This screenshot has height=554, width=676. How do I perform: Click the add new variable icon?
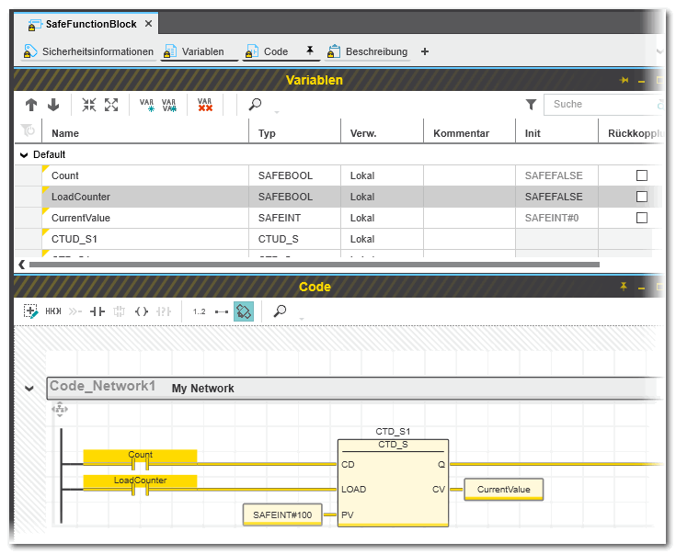click(x=147, y=105)
